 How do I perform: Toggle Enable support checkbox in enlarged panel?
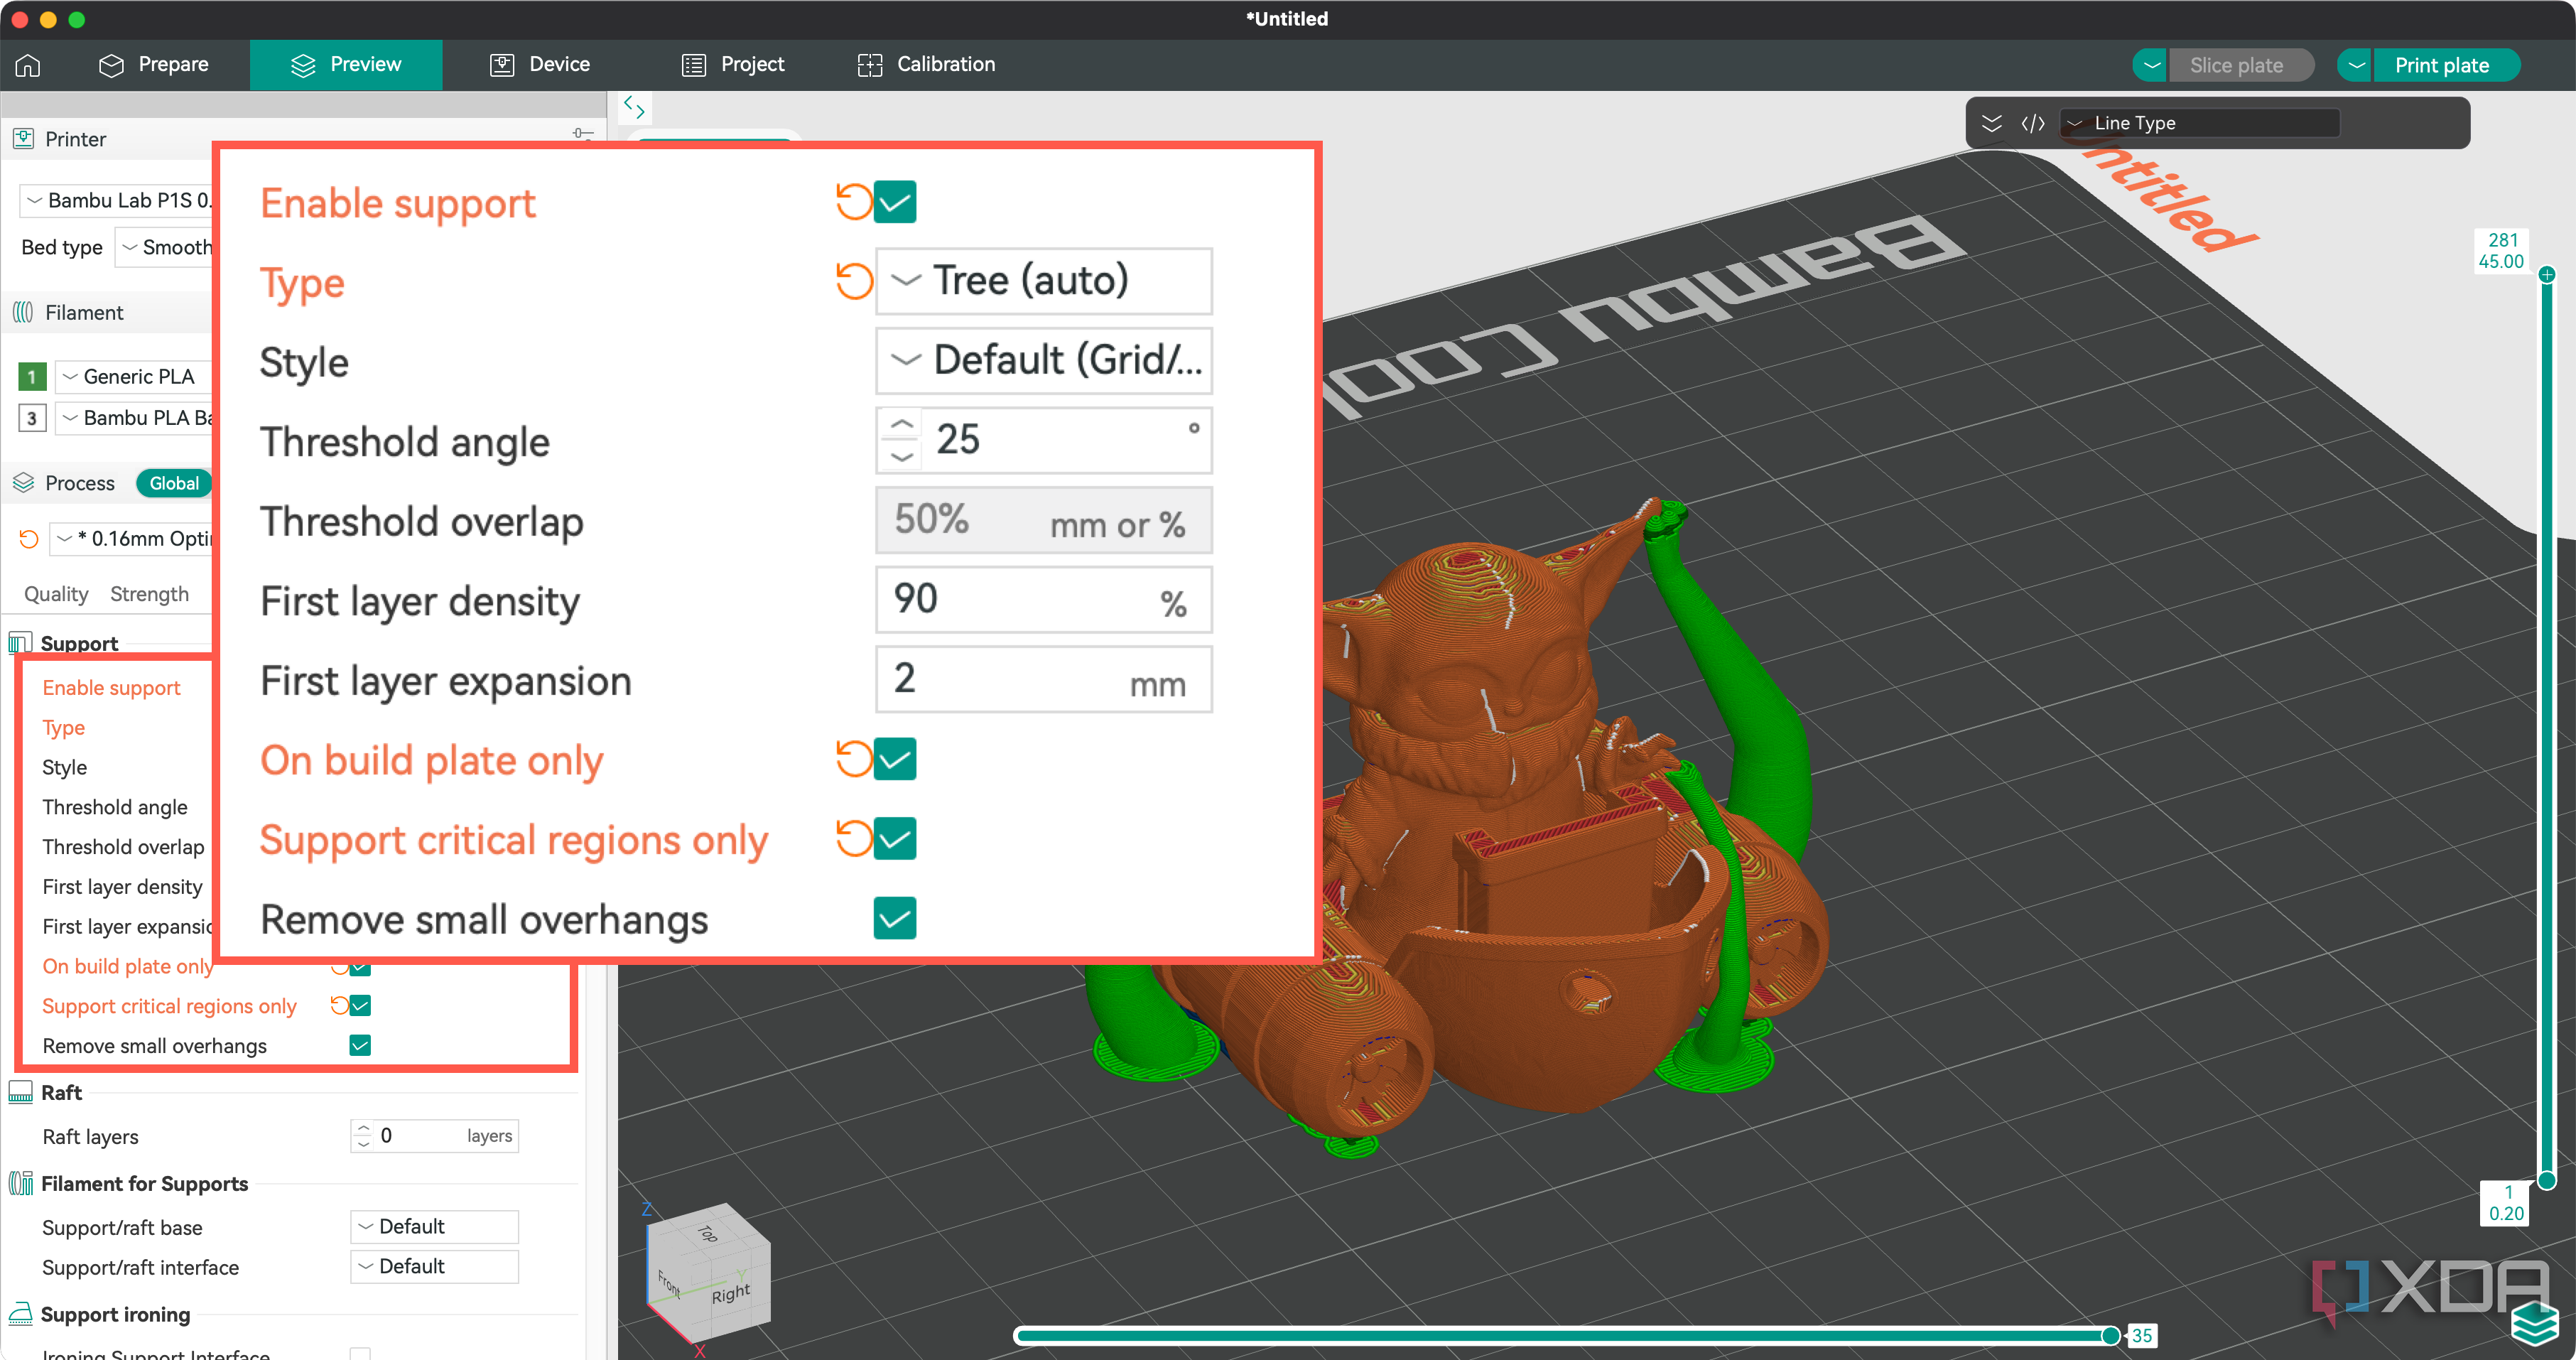pyautogui.click(x=895, y=202)
